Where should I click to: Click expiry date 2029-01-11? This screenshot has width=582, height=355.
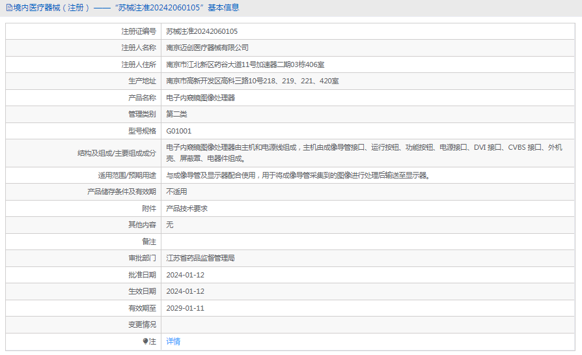pos(186,308)
